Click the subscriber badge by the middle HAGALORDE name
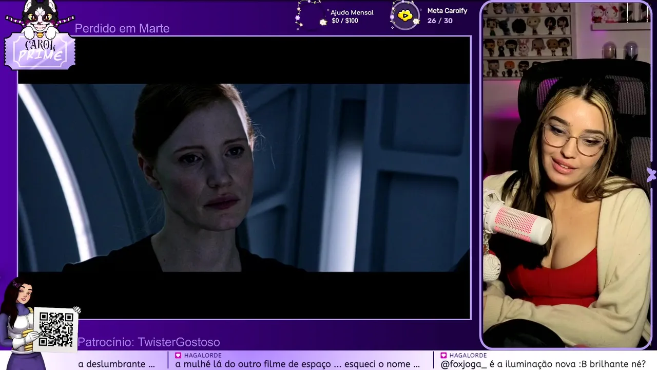The height and width of the screenshot is (370, 657). click(x=178, y=355)
